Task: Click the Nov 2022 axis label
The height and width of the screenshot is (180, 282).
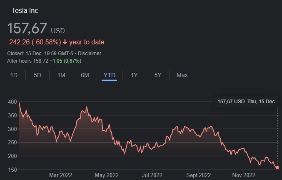Action: [x=244, y=175]
